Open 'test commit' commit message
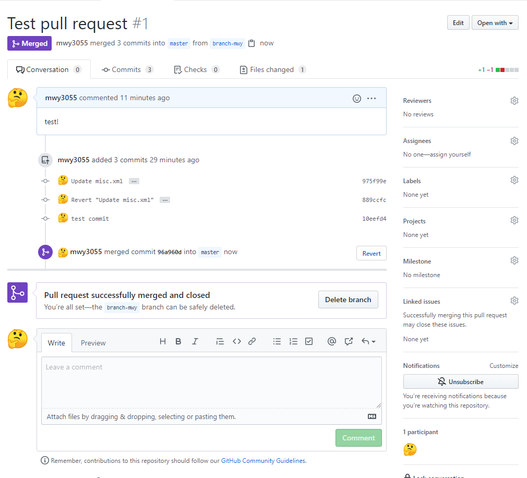This screenshot has width=527, height=478. tap(90, 219)
